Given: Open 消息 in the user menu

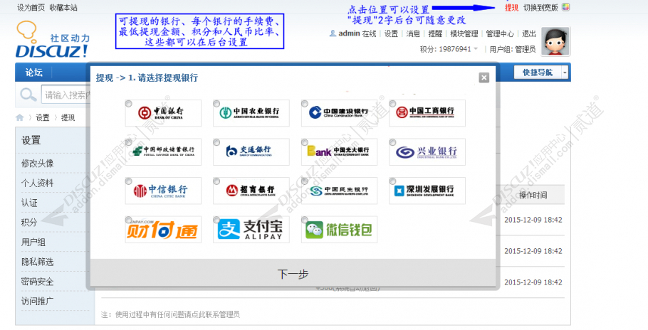Looking at the screenshot, I should click(x=413, y=33).
